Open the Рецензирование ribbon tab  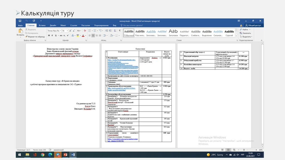(x=101, y=25)
